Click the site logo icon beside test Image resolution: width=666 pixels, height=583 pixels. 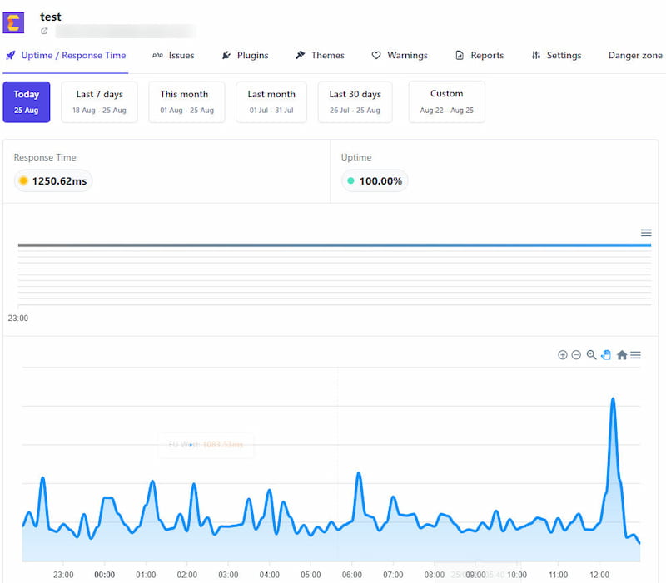click(x=13, y=22)
